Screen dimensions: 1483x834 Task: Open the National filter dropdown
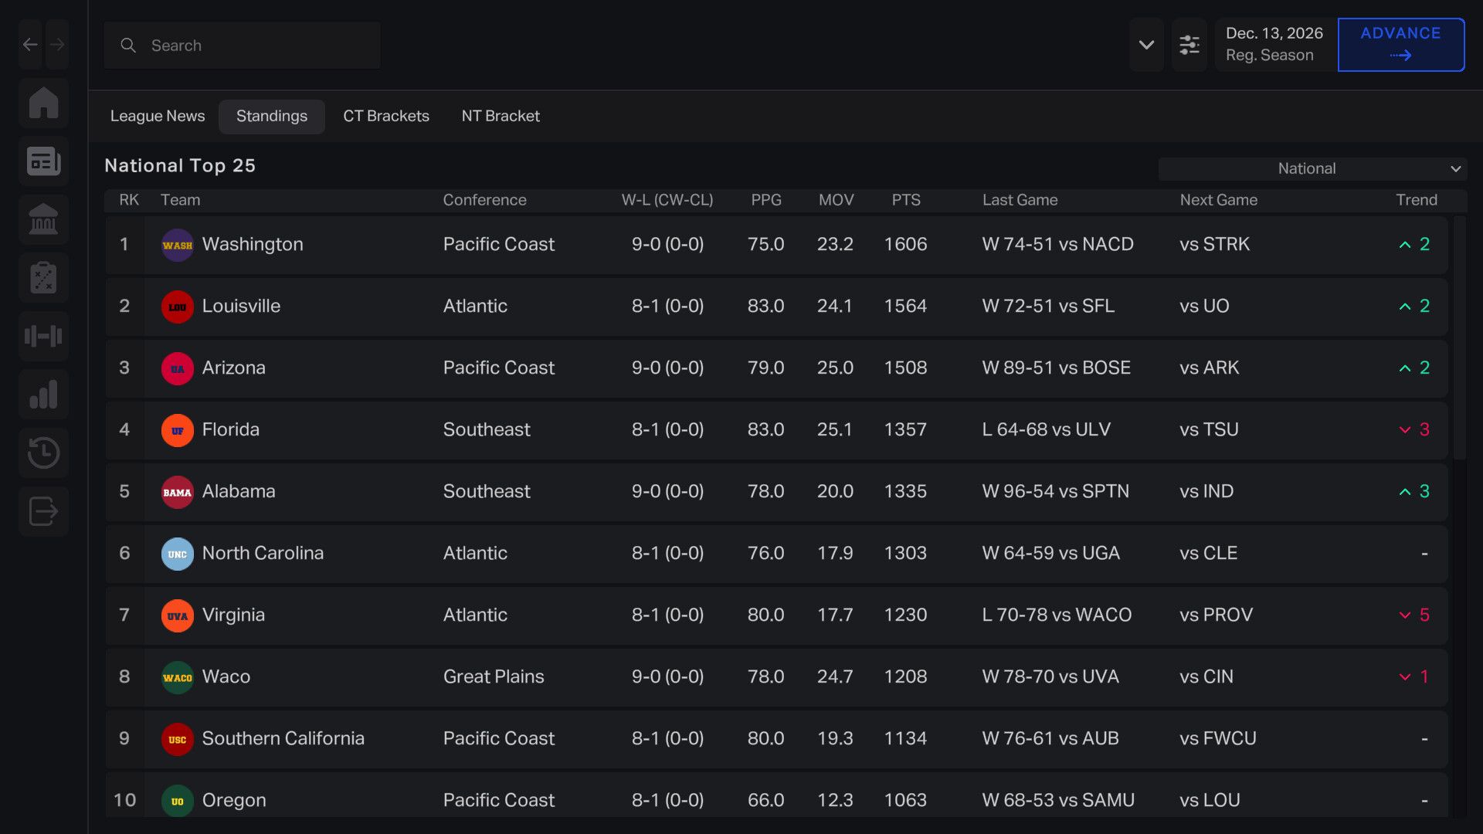[1312, 168]
